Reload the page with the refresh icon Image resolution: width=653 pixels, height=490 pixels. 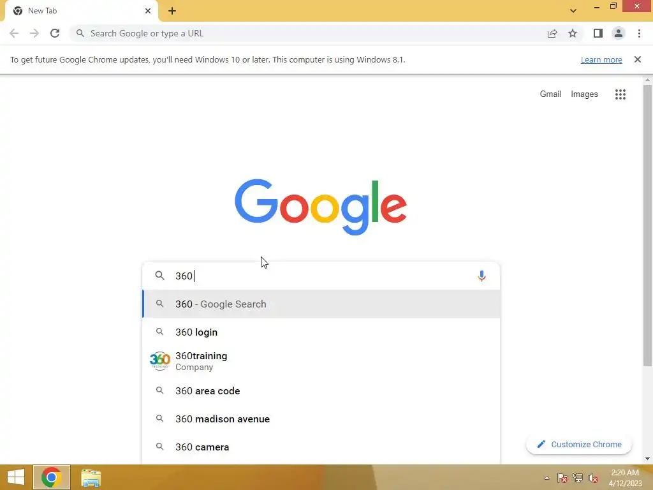[x=55, y=33]
